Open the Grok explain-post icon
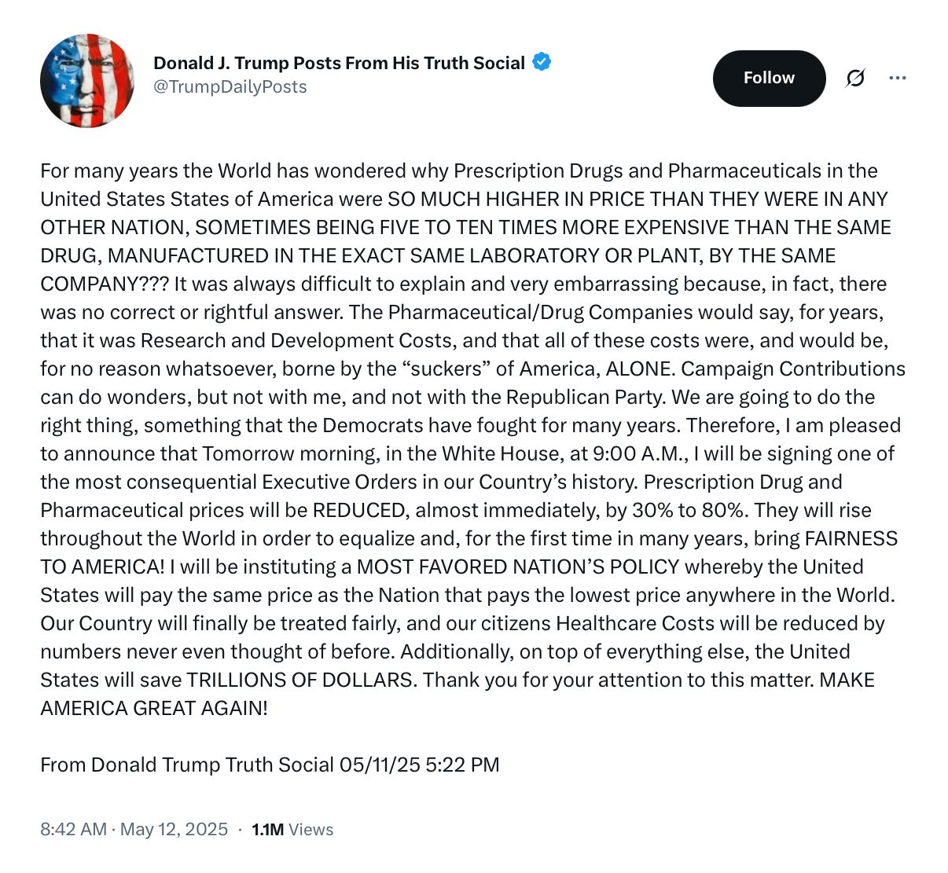948x873 pixels. 855,78
